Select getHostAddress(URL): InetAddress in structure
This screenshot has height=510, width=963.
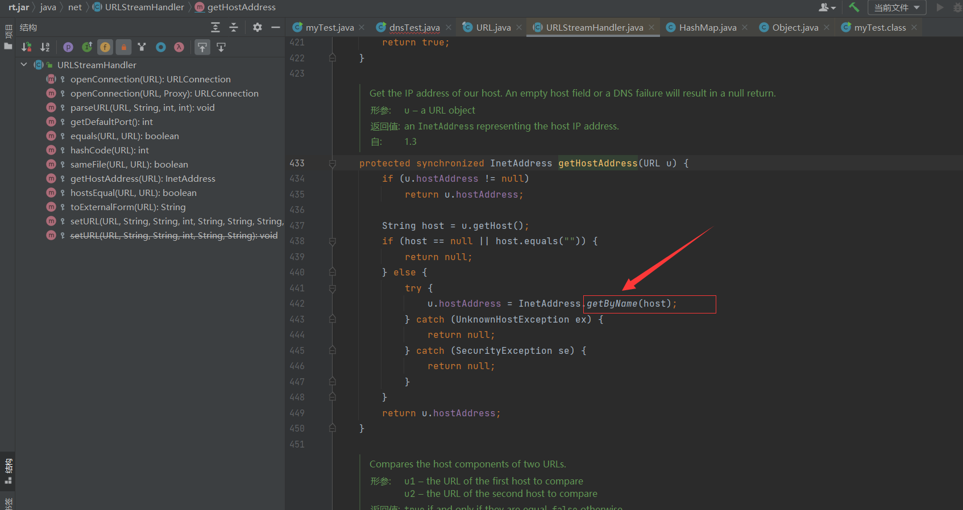point(143,178)
